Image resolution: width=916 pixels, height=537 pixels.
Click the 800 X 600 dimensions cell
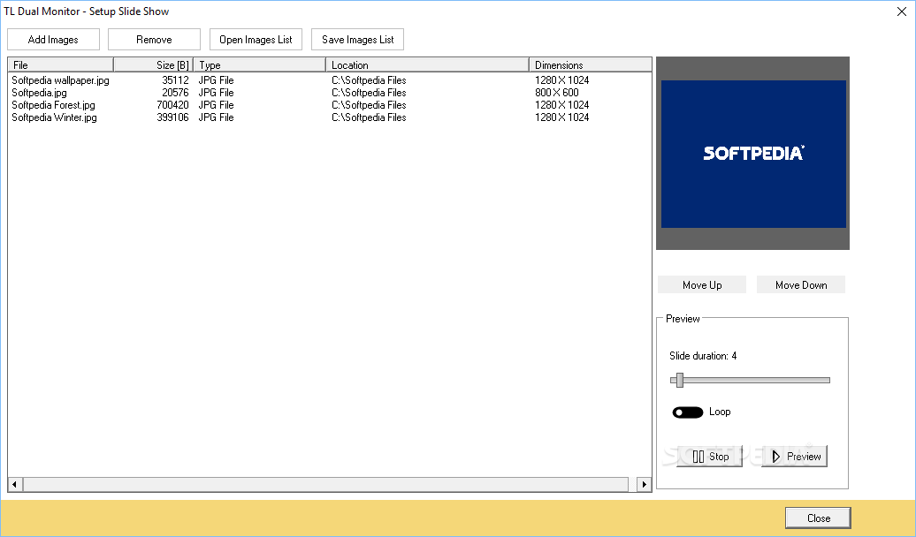pyautogui.click(x=557, y=92)
